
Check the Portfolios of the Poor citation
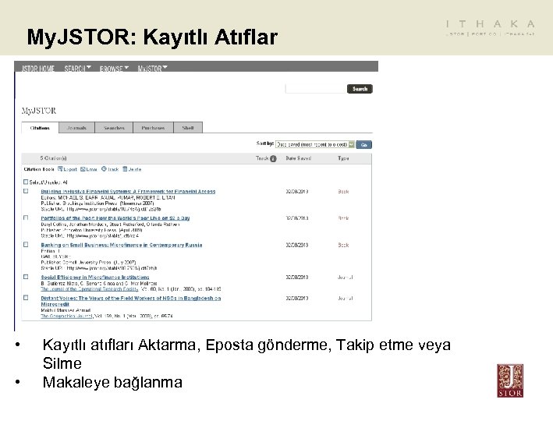[x=26, y=218]
